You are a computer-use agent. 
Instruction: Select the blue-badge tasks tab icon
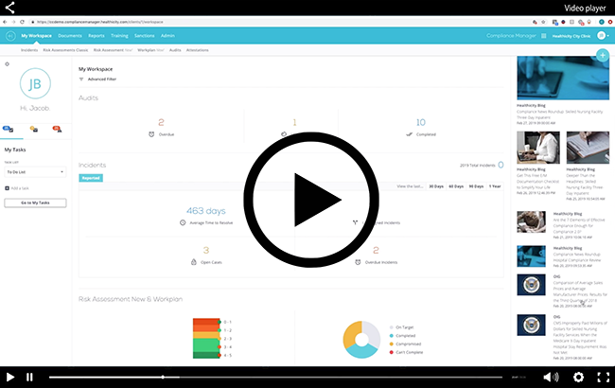[8, 129]
